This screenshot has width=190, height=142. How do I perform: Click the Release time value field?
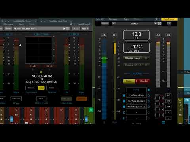coord(52,88)
